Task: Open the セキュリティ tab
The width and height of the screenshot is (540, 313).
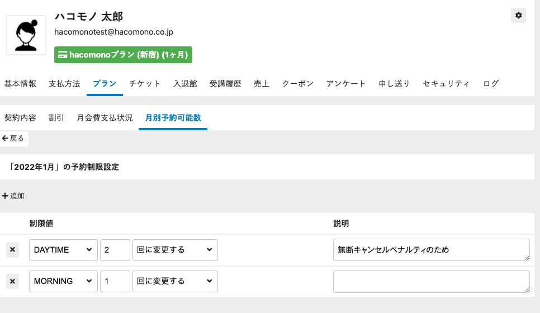Action: pyautogui.click(x=446, y=84)
